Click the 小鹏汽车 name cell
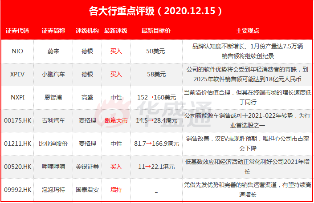Image resolution: width=314 pixels, height=203 pixels. point(53,74)
